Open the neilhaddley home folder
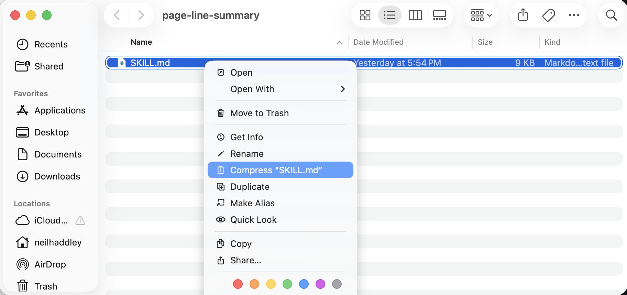The height and width of the screenshot is (295, 627). [x=48, y=242]
